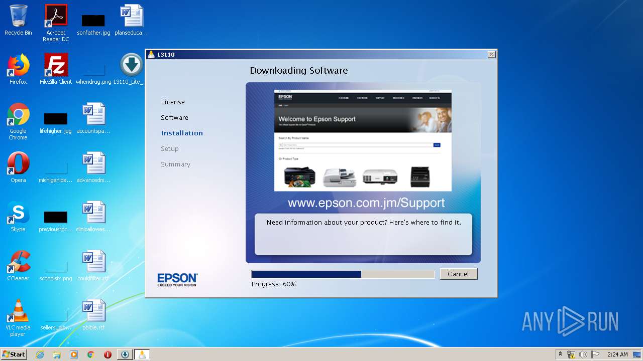Launch Google Chrome desktop shortcut
Image resolution: width=643 pixels, height=361 pixels.
18,121
